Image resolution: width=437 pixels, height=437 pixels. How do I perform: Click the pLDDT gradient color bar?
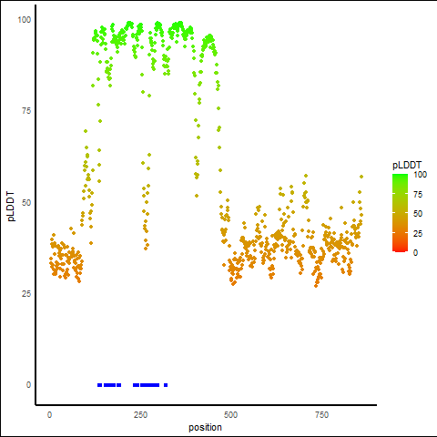click(400, 213)
